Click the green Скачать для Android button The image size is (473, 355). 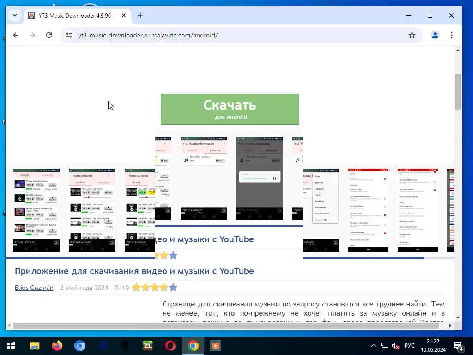[230, 109]
